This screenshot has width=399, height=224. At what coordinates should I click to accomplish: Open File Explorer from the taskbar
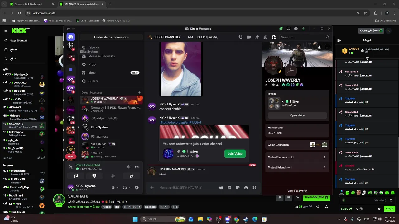pyautogui.click(x=200, y=219)
